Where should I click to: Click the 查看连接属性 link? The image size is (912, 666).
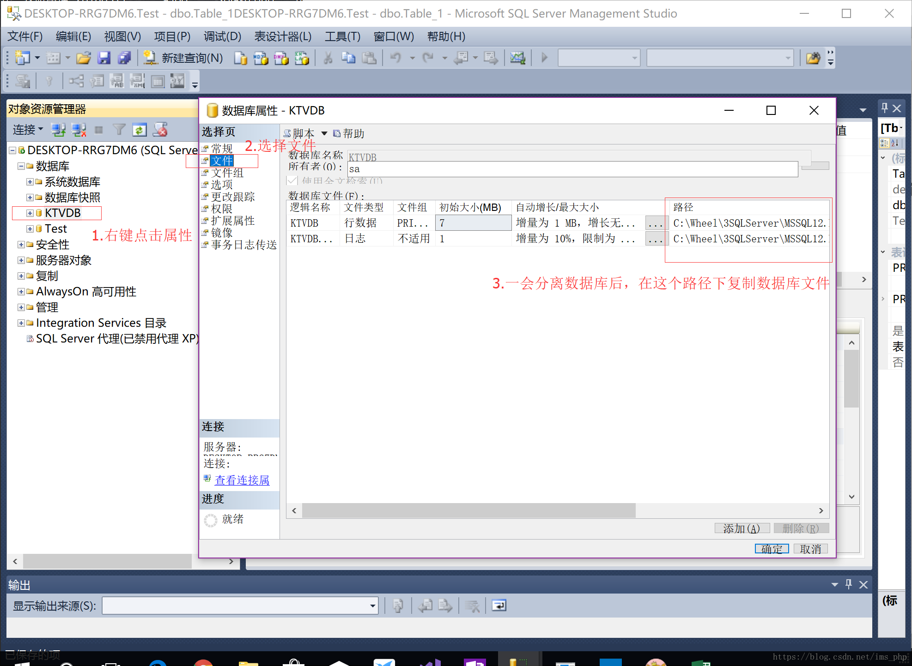tap(242, 480)
